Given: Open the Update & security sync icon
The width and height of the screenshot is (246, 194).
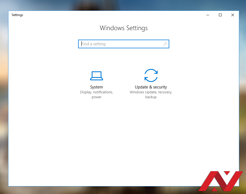Looking at the screenshot, I should pyautogui.click(x=151, y=75).
